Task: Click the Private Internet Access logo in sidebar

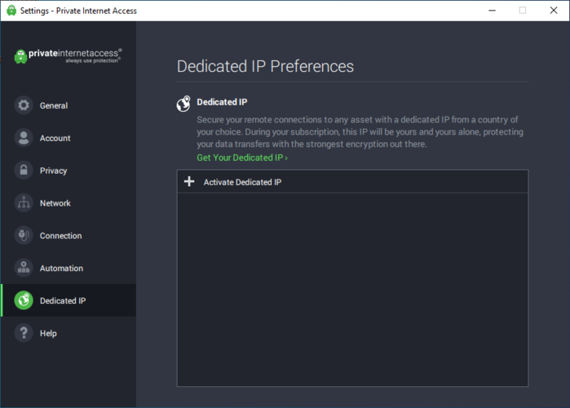Action: [x=68, y=56]
